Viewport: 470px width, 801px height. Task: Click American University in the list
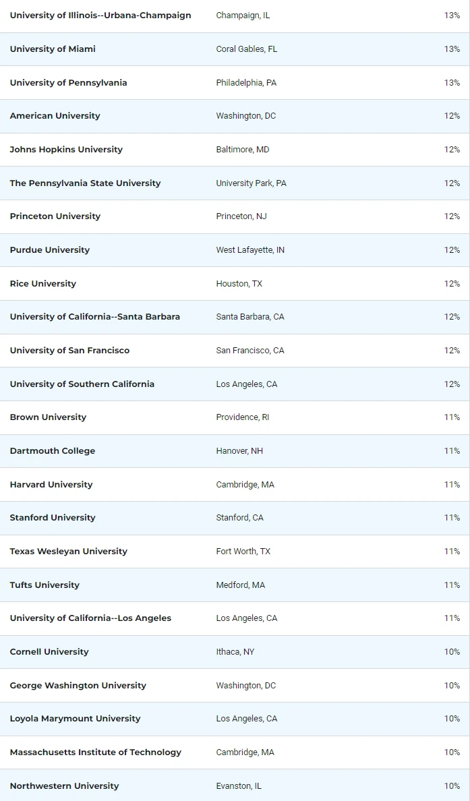pos(55,116)
